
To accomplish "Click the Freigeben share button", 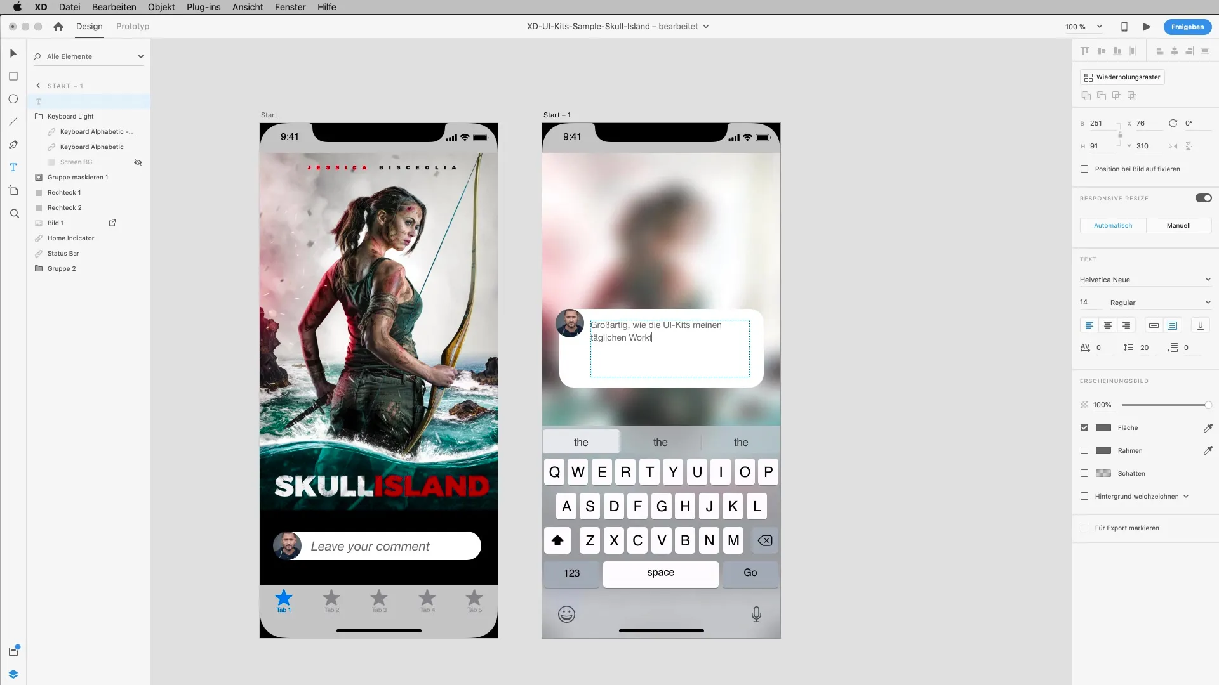I will pyautogui.click(x=1187, y=27).
